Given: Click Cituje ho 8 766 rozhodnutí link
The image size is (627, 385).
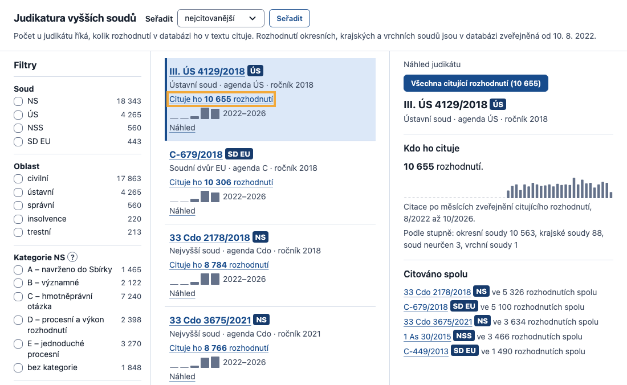Looking at the screenshot, I should coord(219,348).
